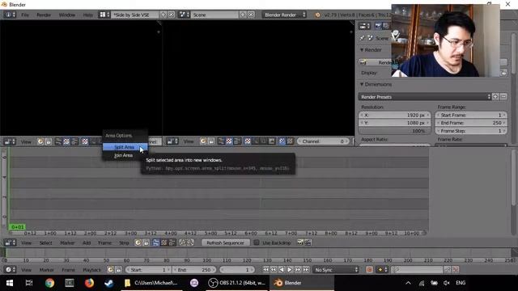
Task: Remove render preset with minus button
Action: [503, 97]
